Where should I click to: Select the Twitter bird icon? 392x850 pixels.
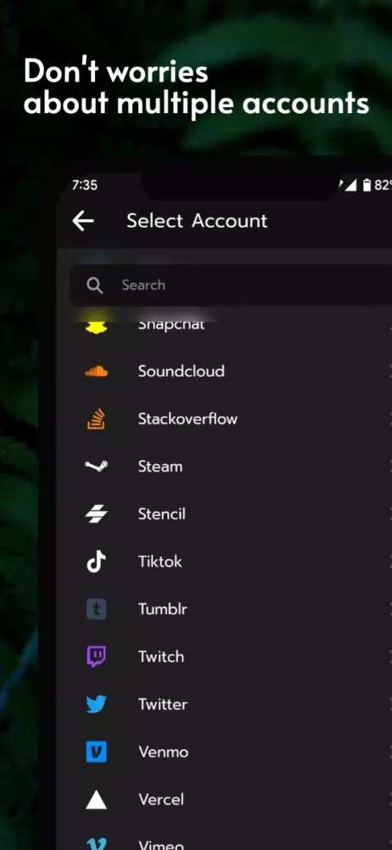tap(97, 704)
